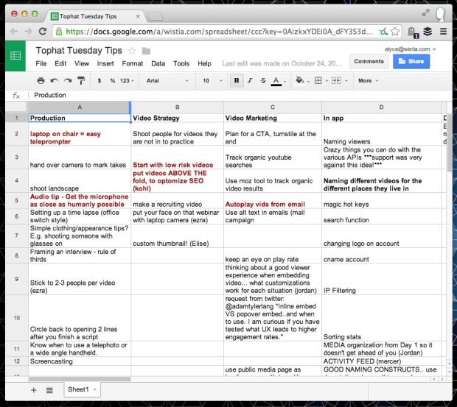The image size is (457, 407).
Task: Click the Tophat Tuesday Tips document title
Action: [x=79, y=51]
